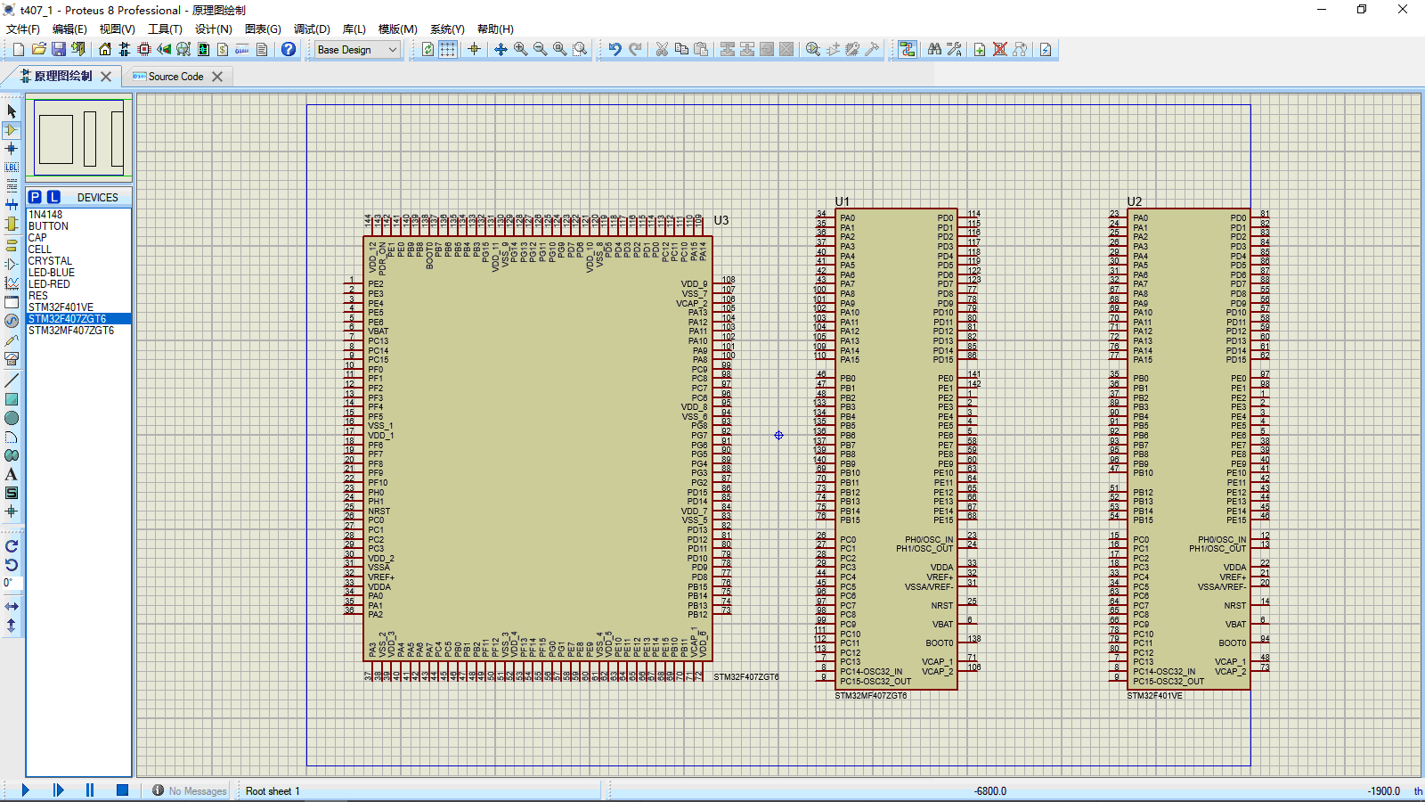Select the Component Mode tool
This screenshot has width=1425, height=802.
point(12,129)
